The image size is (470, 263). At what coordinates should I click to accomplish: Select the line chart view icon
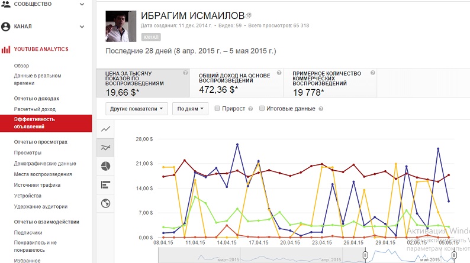click(x=105, y=129)
